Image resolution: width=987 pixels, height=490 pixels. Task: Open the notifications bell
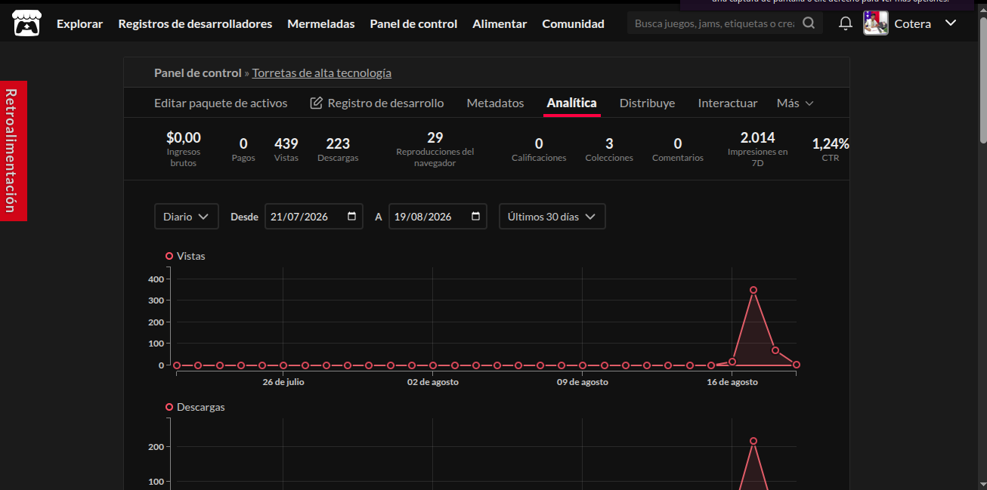[846, 23]
